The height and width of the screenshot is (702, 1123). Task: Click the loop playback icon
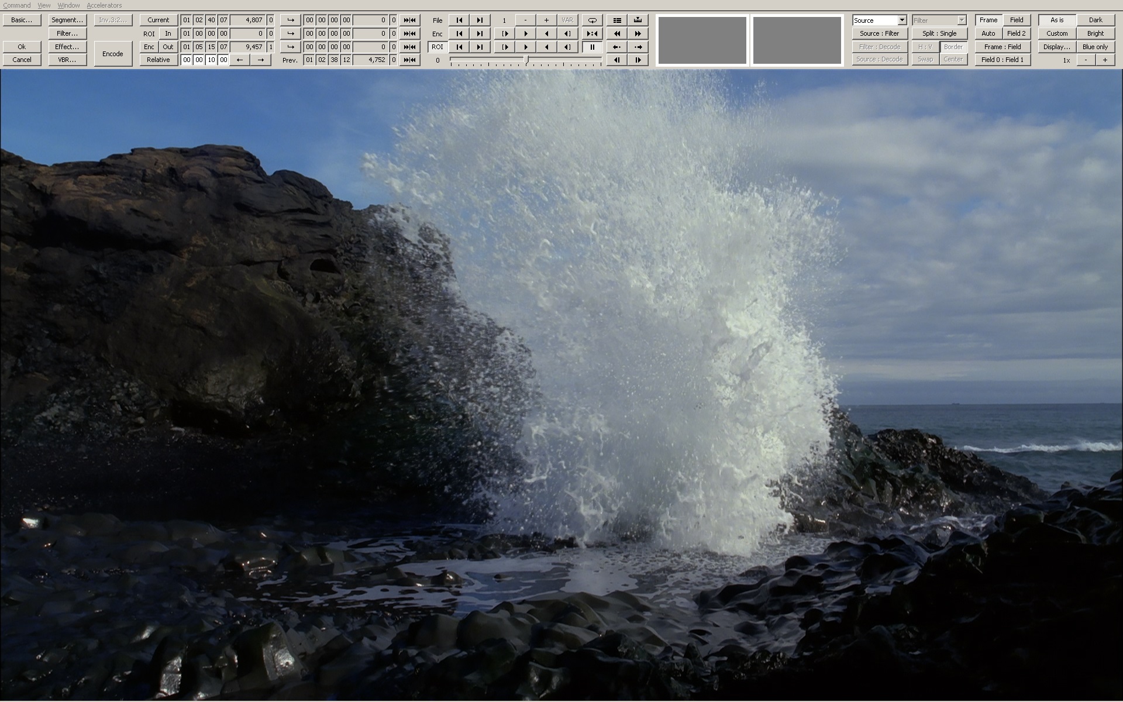pos(592,20)
